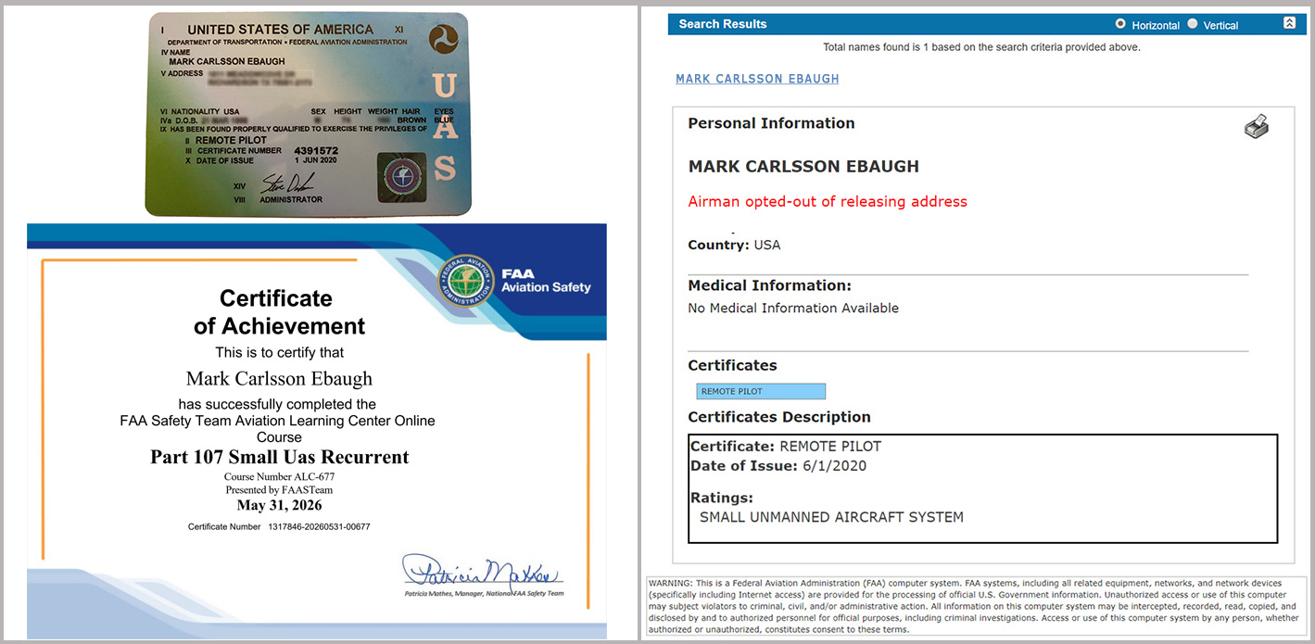Click 'Part 107 Small Uas Recurrent' course title
The image size is (1315, 644).
tap(279, 457)
